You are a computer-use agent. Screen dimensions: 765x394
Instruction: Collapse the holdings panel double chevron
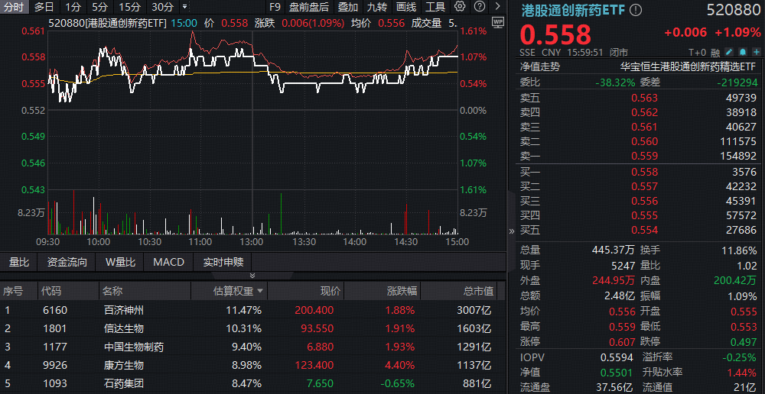point(253,275)
